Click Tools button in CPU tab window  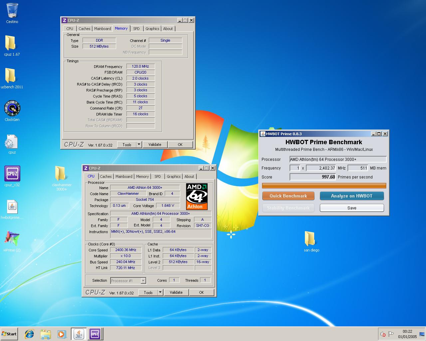(148, 292)
